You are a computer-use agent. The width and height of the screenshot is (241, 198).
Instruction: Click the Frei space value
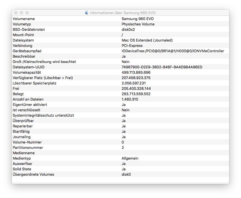point(136,88)
